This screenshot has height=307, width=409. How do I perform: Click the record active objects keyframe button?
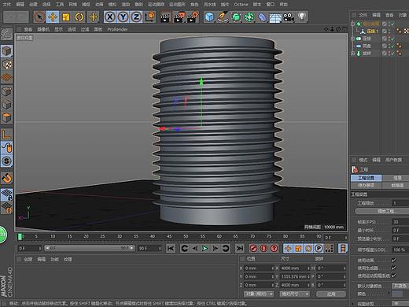coord(253,248)
